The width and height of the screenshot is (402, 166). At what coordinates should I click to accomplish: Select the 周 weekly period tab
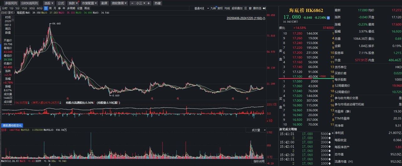click(50, 8)
